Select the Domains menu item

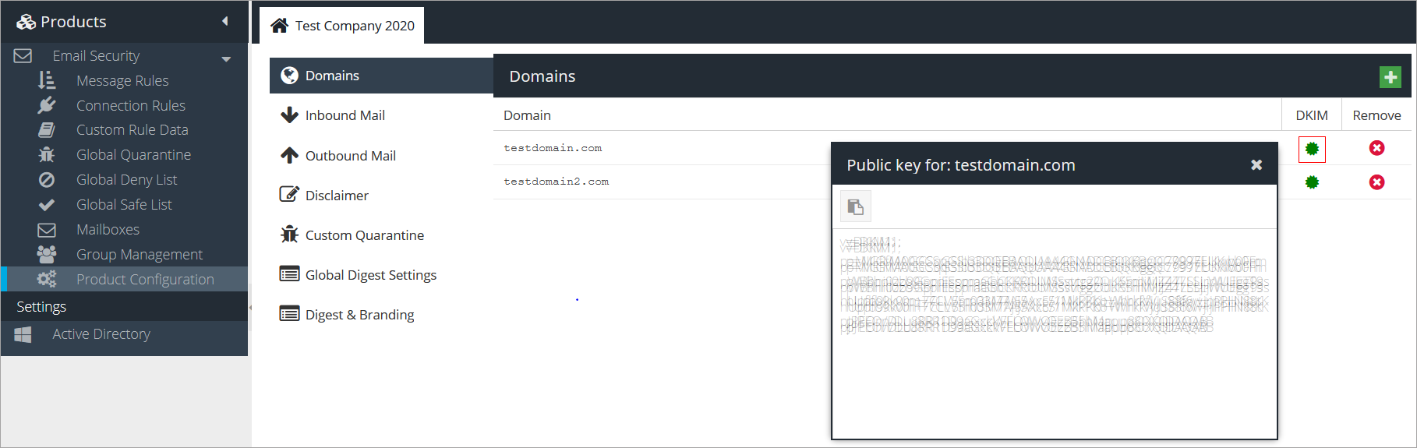pos(332,76)
